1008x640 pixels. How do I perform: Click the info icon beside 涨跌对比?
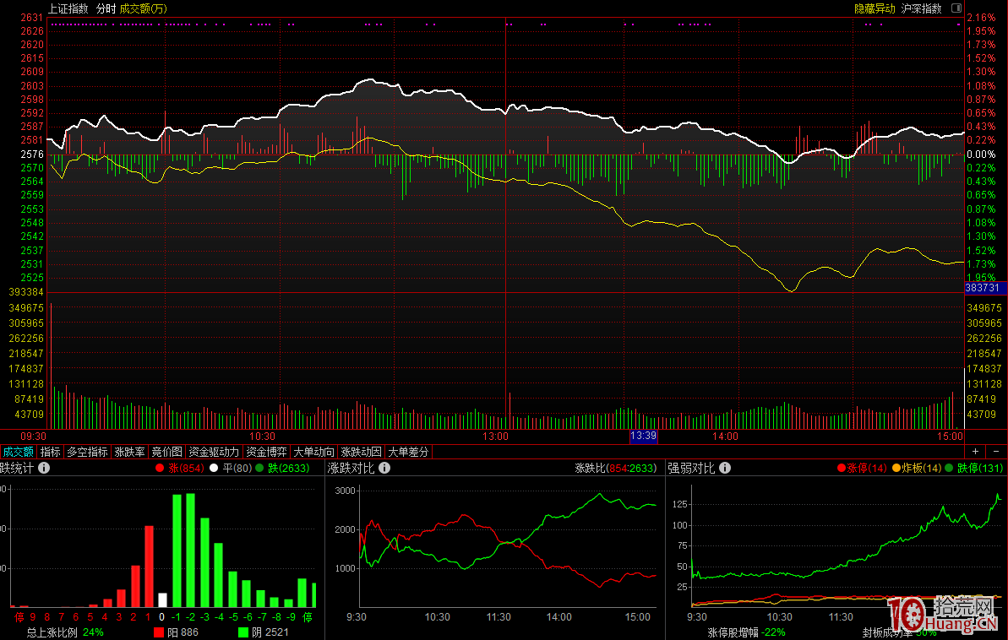click(x=385, y=468)
